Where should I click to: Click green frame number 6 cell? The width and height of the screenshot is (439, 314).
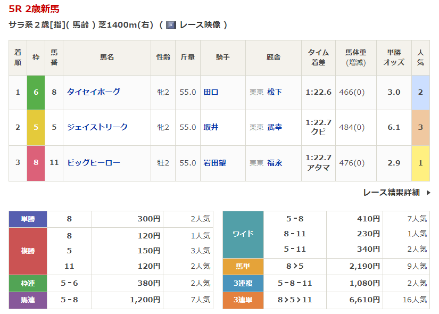coord(36,93)
